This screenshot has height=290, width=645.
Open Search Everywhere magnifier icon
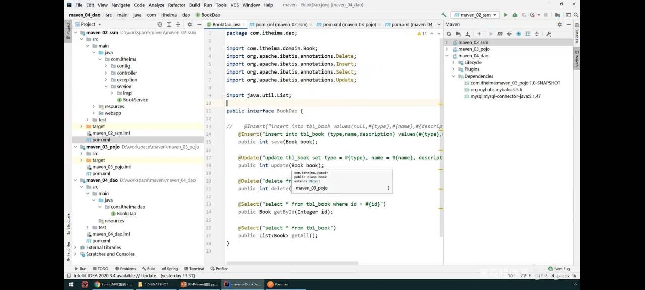575,15
